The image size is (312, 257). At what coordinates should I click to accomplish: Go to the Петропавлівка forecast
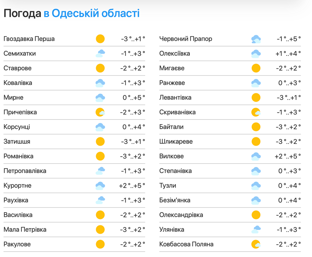(25, 171)
